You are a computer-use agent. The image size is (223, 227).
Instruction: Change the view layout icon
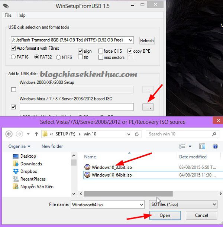tap(182, 147)
